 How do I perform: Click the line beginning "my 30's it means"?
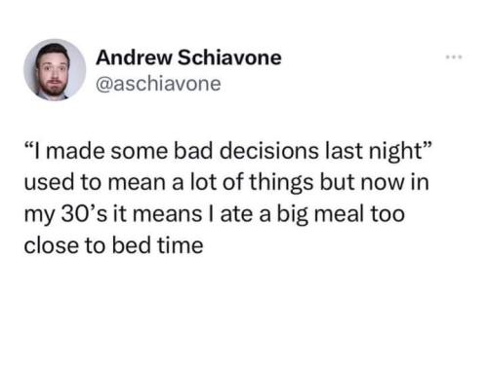click(215, 214)
